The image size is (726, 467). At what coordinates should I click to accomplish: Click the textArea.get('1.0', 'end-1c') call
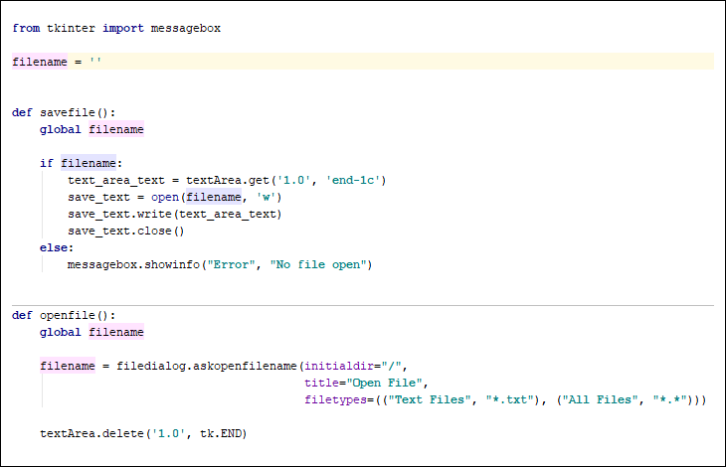(286, 180)
